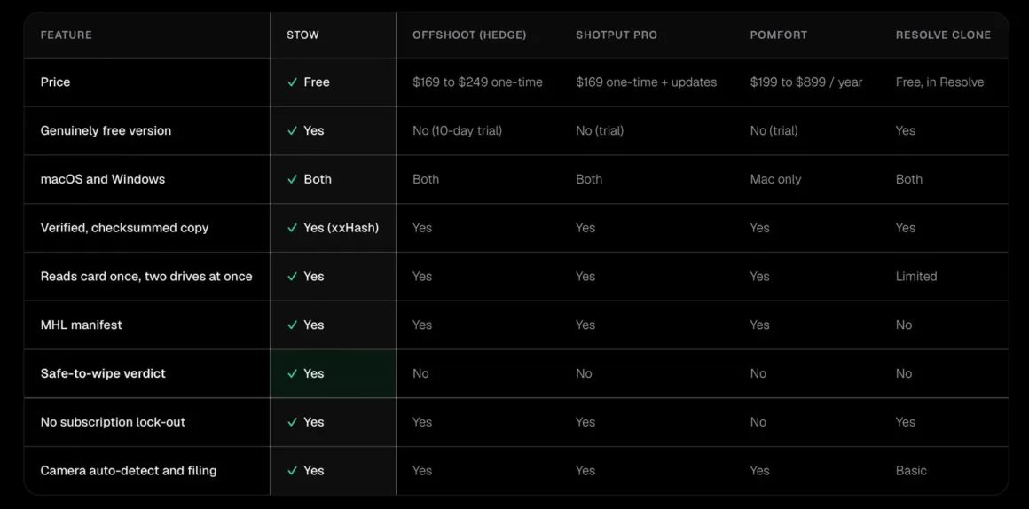Viewport: 1029px width, 509px height.
Task: Click the Safe-to-wipe verdict row label
Action: 103,374
